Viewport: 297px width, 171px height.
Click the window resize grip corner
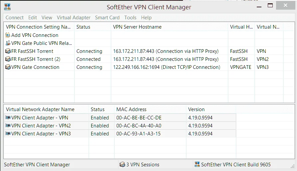(293, 166)
